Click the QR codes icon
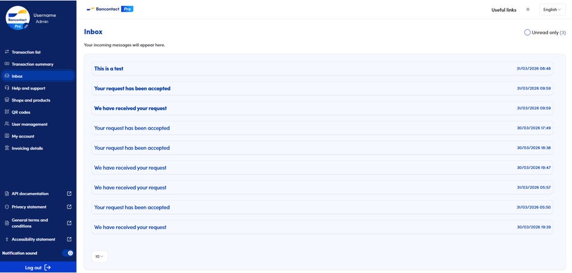This screenshot has height=273, width=572. tap(7, 112)
